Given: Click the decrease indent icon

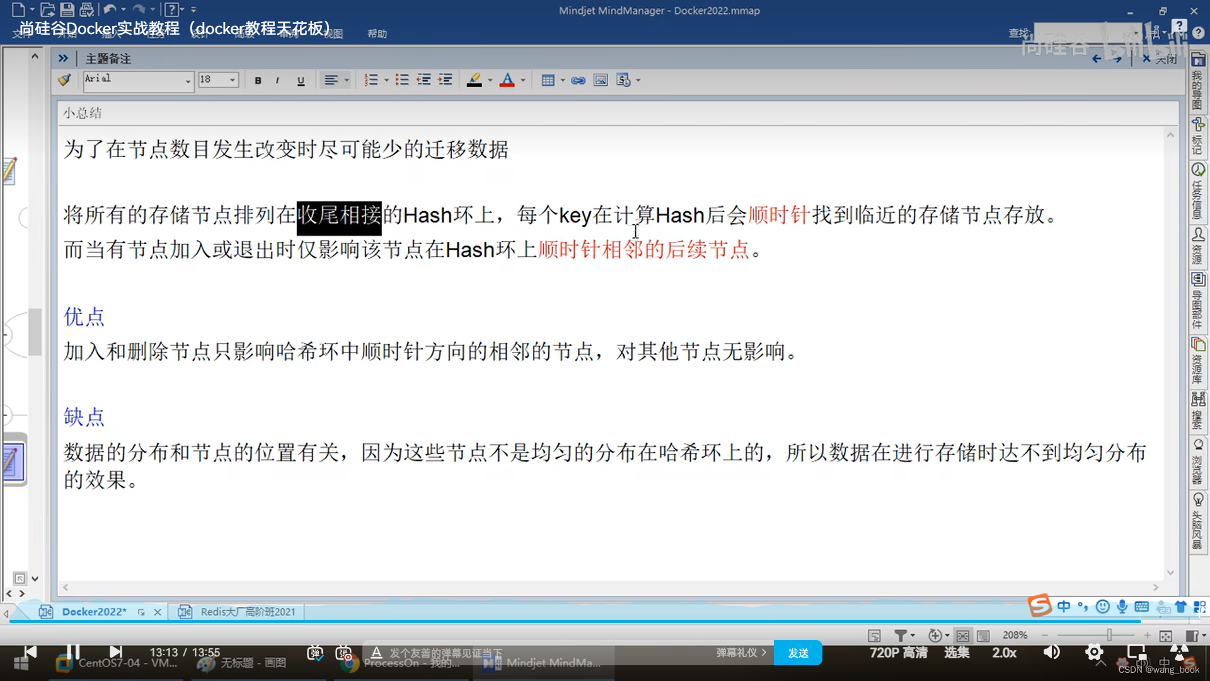Looking at the screenshot, I should 423,80.
